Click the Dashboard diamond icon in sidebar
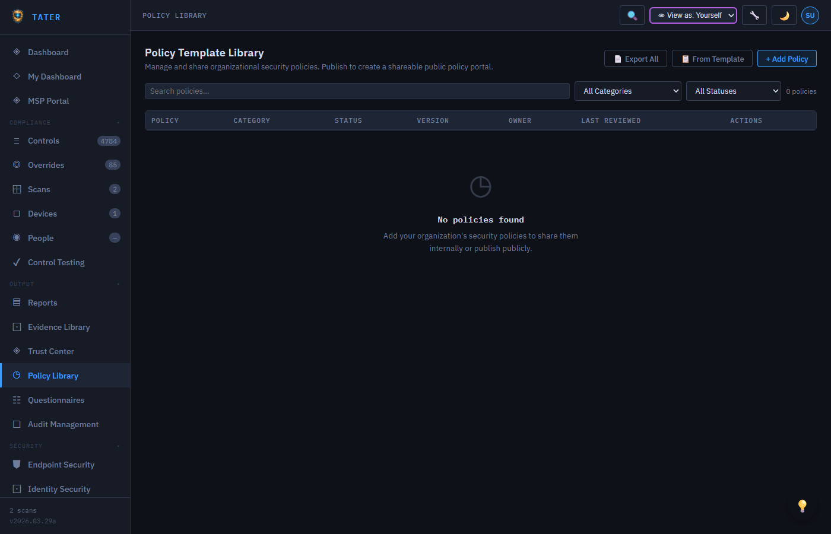 tap(17, 52)
